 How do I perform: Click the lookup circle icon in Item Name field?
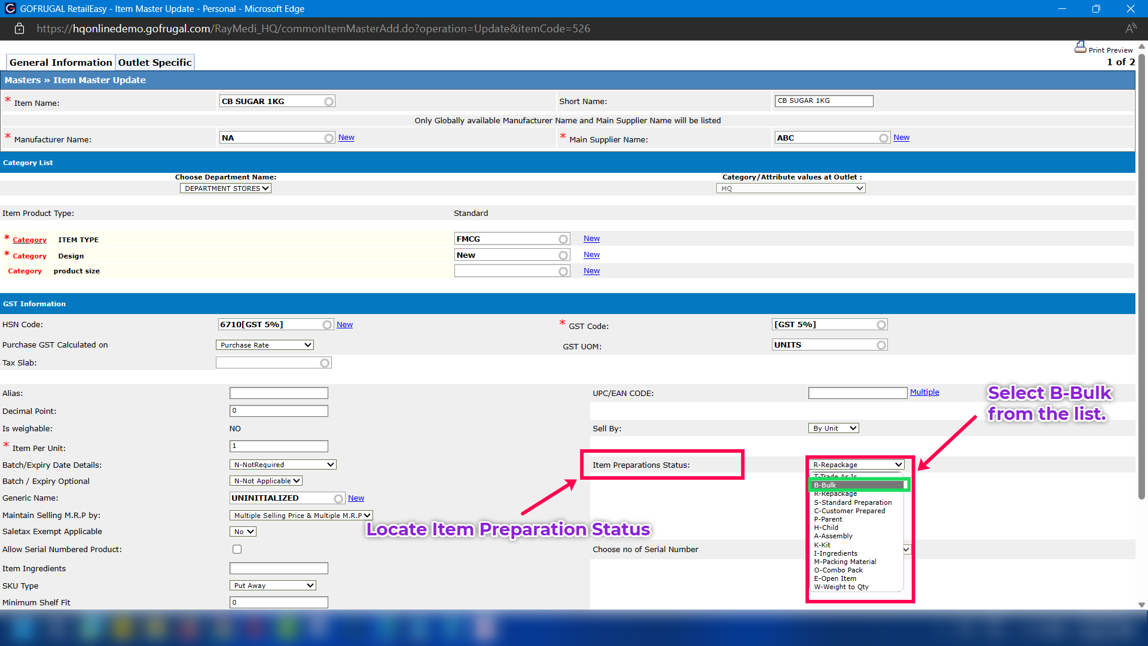[x=329, y=102]
